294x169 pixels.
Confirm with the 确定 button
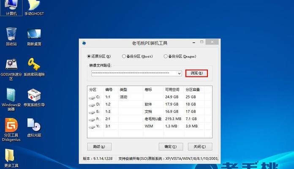point(171,147)
